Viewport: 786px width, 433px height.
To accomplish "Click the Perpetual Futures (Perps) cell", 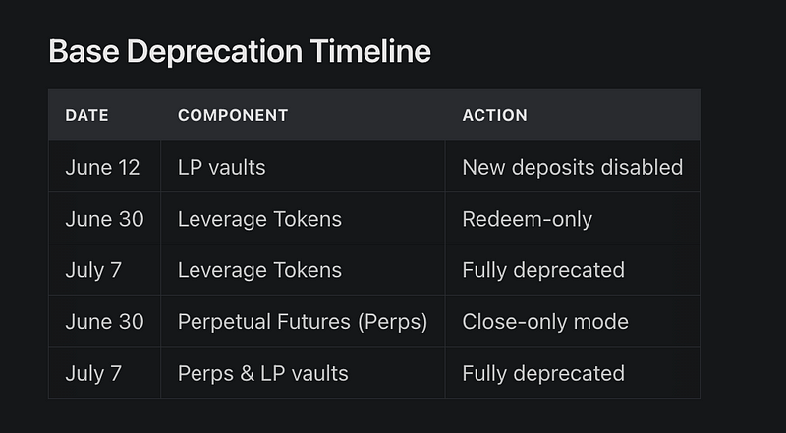I will [x=303, y=322].
